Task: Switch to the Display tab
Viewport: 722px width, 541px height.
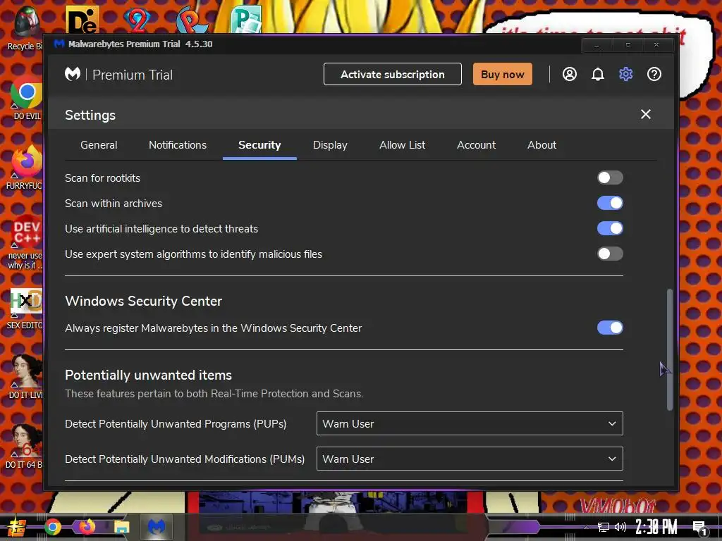Action: point(330,145)
